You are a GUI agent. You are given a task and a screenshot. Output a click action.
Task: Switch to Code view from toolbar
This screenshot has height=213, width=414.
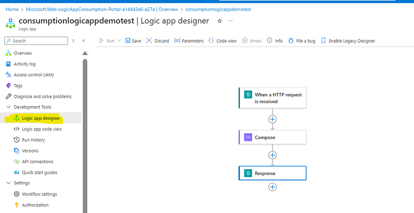coord(223,41)
